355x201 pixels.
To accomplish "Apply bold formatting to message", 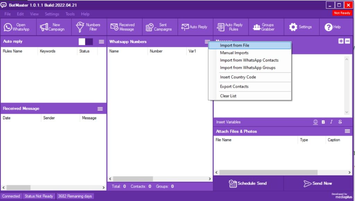I will coord(323,122).
